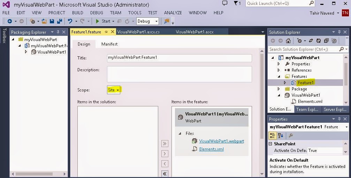Open the Scope dropdown showing Site
This screenshot has width=351, height=178.
pos(114,90)
